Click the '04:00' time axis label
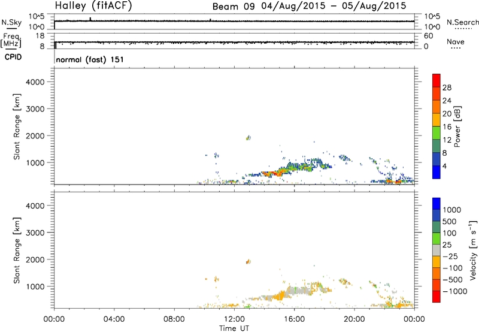Viewport: 479px width, 332px height. [114, 319]
